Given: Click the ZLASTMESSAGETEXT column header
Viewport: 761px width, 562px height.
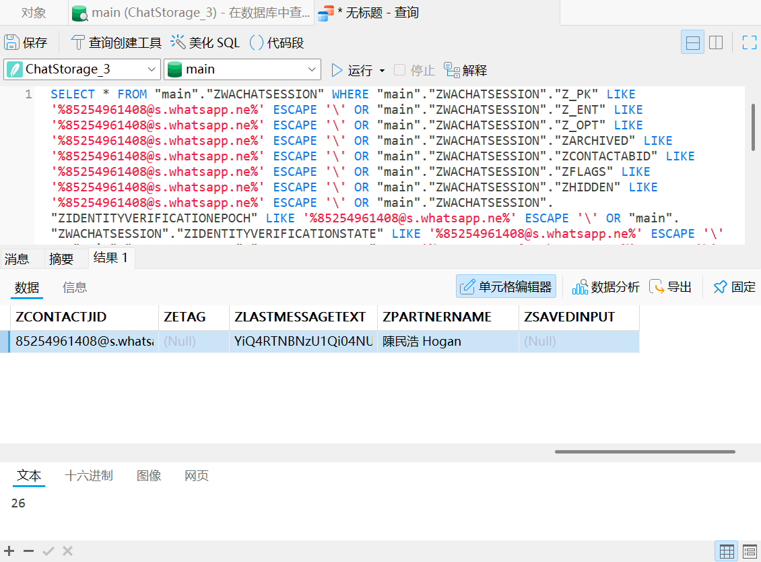Looking at the screenshot, I should (303, 317).
